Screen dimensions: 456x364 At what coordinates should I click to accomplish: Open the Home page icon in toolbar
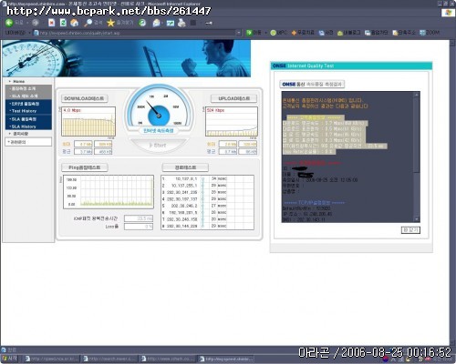click(74, 23)
